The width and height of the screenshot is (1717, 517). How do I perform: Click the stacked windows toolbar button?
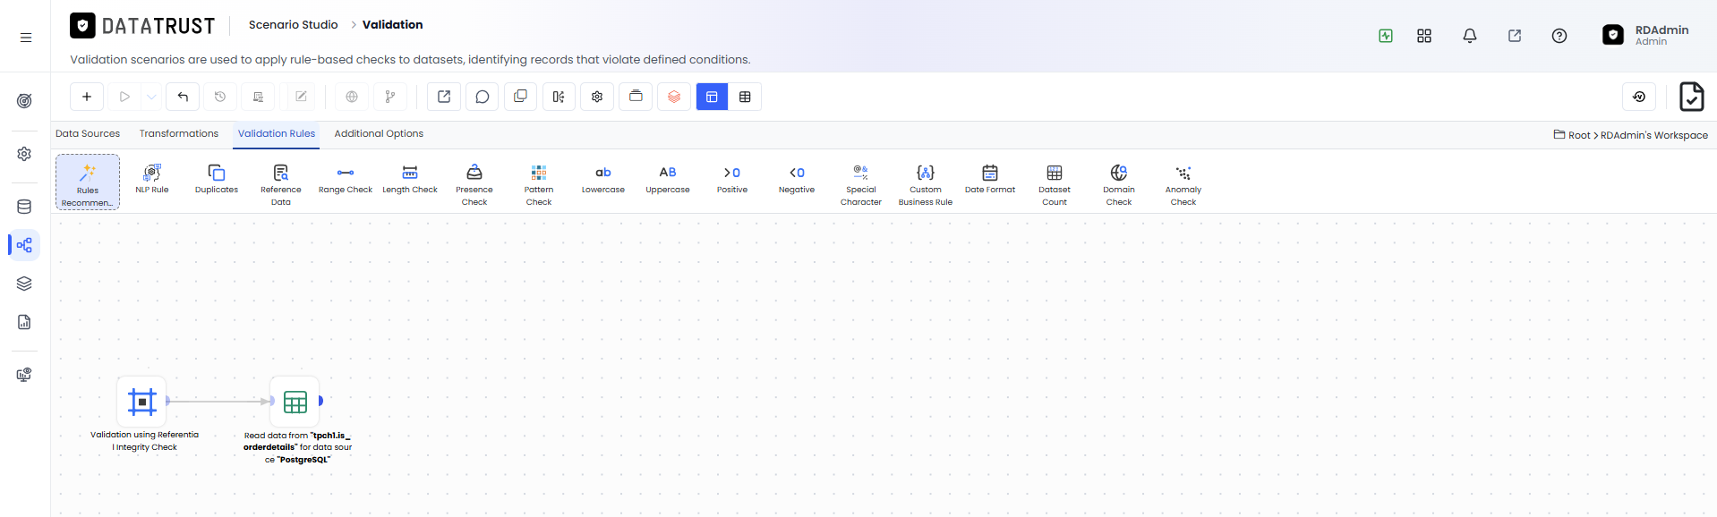[636, 97]
